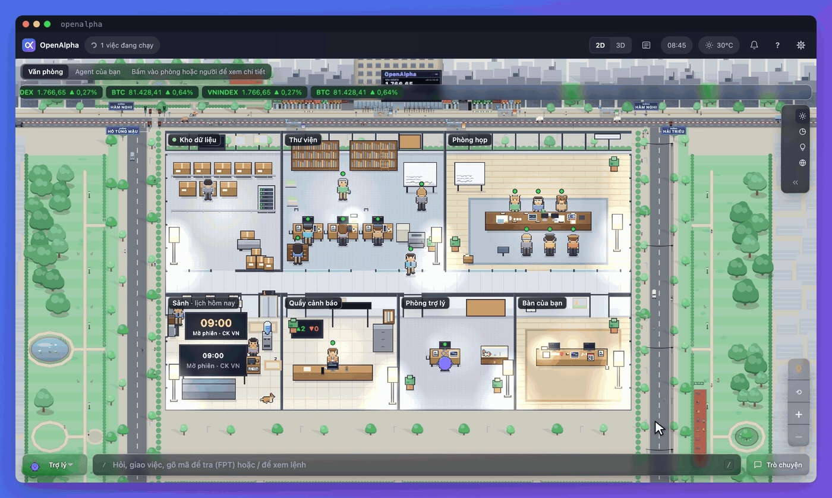832x498 pixels.
Task: Select the globe icon in side panel
Action: click(x=802, y=162)
